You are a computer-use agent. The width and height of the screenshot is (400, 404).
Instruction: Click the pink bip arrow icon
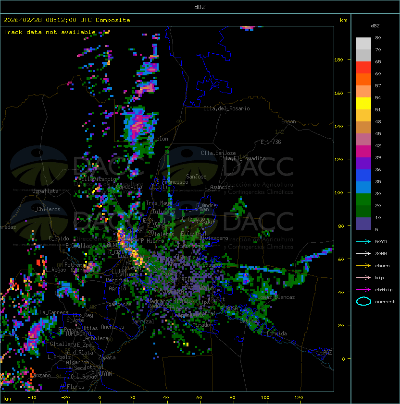[363, 277]
